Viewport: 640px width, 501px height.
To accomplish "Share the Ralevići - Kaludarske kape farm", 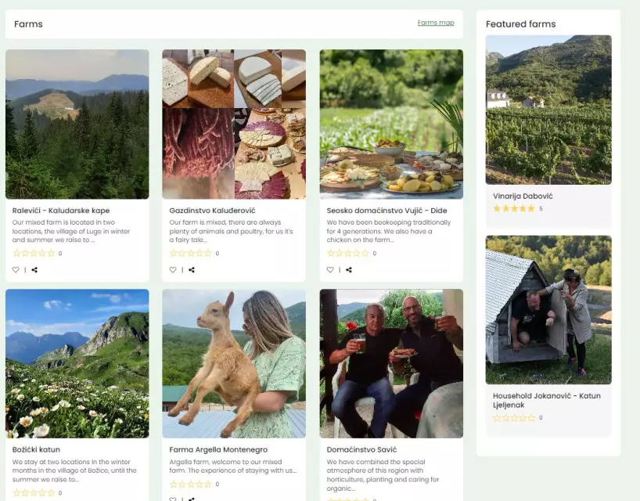I will [34, 270].
